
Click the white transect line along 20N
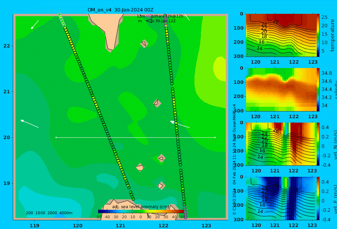click(x=135, y=137)
